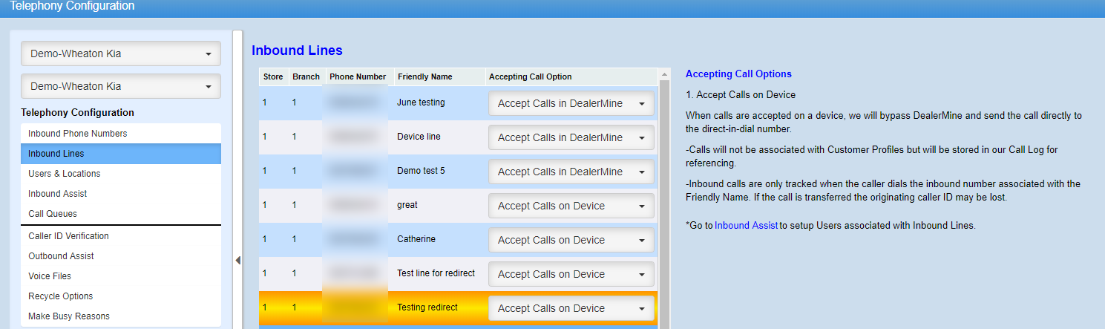
Task: Change call option for Test line for redirect
Action: click(x=571, y=274)
